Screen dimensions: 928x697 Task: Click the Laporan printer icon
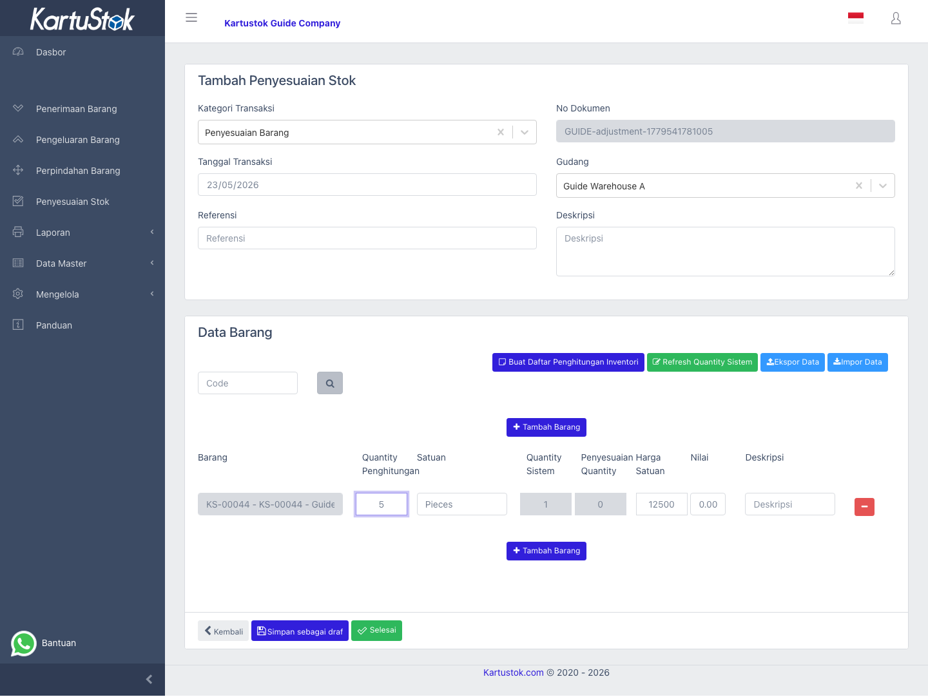click(x=18, y=232)
